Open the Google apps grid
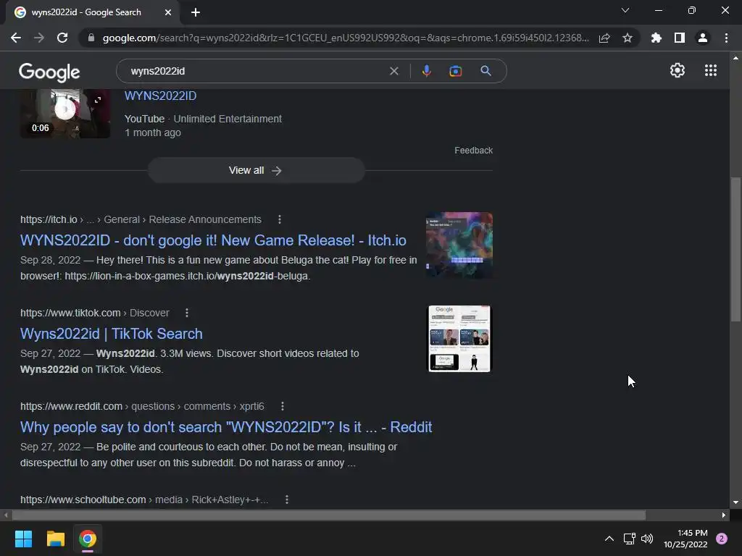 tap(711, 70)
